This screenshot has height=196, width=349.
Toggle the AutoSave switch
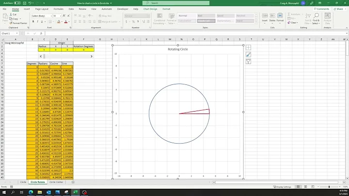(x=17, y=3)
